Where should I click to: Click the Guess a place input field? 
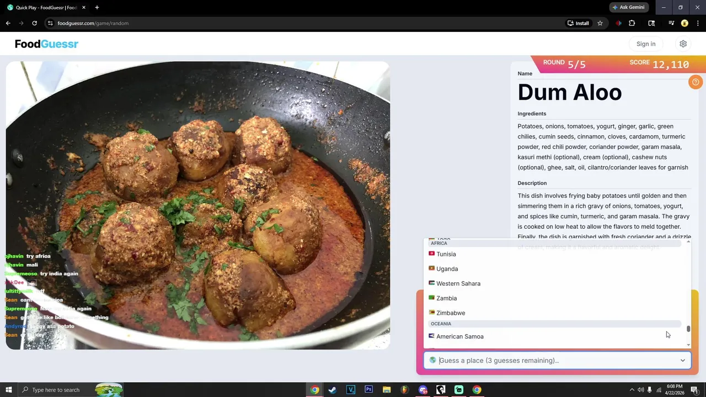(x=557, y=361)
